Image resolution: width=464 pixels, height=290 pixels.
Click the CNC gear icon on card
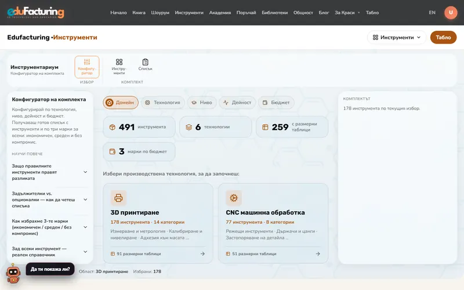point(234,198)
